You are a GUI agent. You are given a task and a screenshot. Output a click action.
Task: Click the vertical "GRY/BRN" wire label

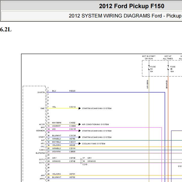(147, 84)
